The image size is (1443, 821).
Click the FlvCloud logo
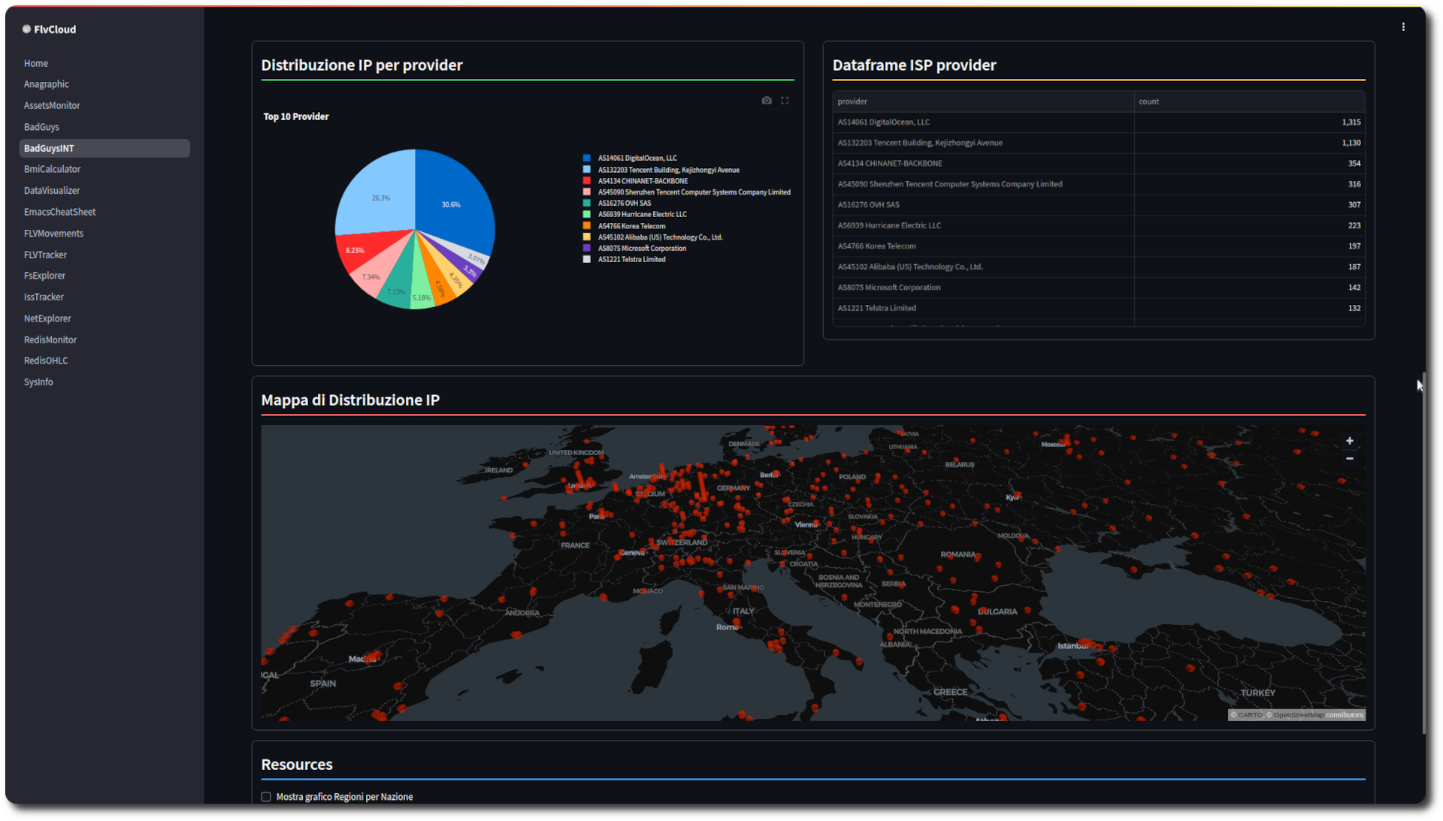[49, 29]
